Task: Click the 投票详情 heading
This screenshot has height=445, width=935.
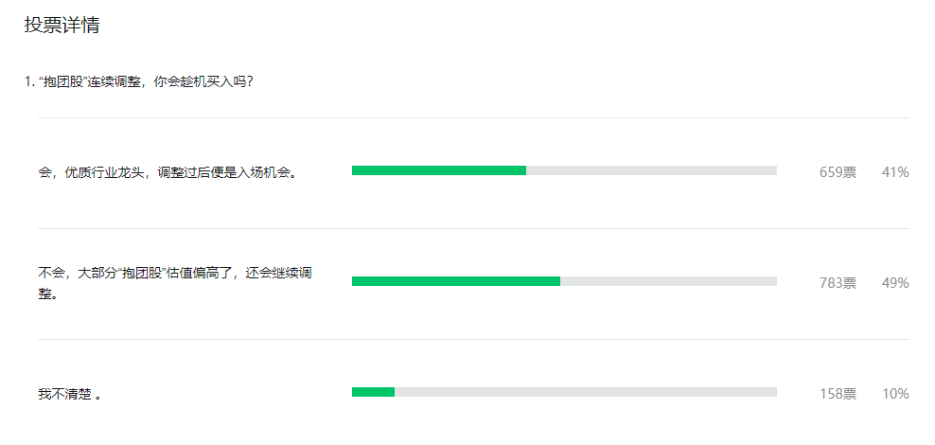Action: coord(62,26)
